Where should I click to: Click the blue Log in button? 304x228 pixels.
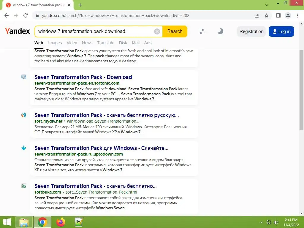[281, 31]
